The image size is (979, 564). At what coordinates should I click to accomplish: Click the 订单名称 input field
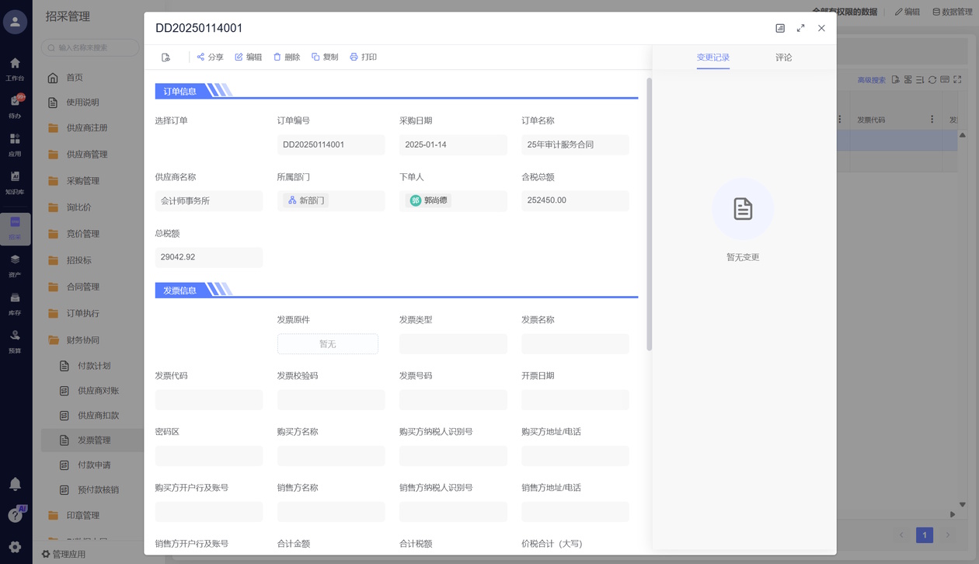[575, 144]
